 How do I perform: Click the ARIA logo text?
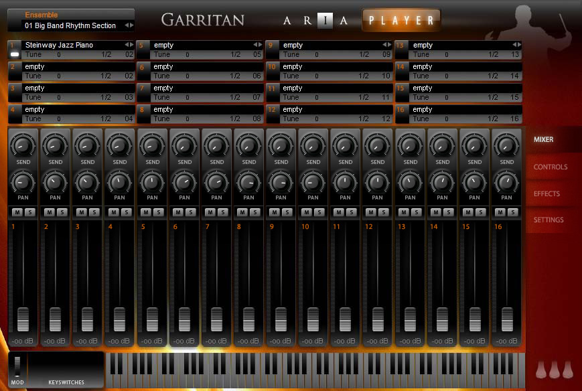pos(315,21)
